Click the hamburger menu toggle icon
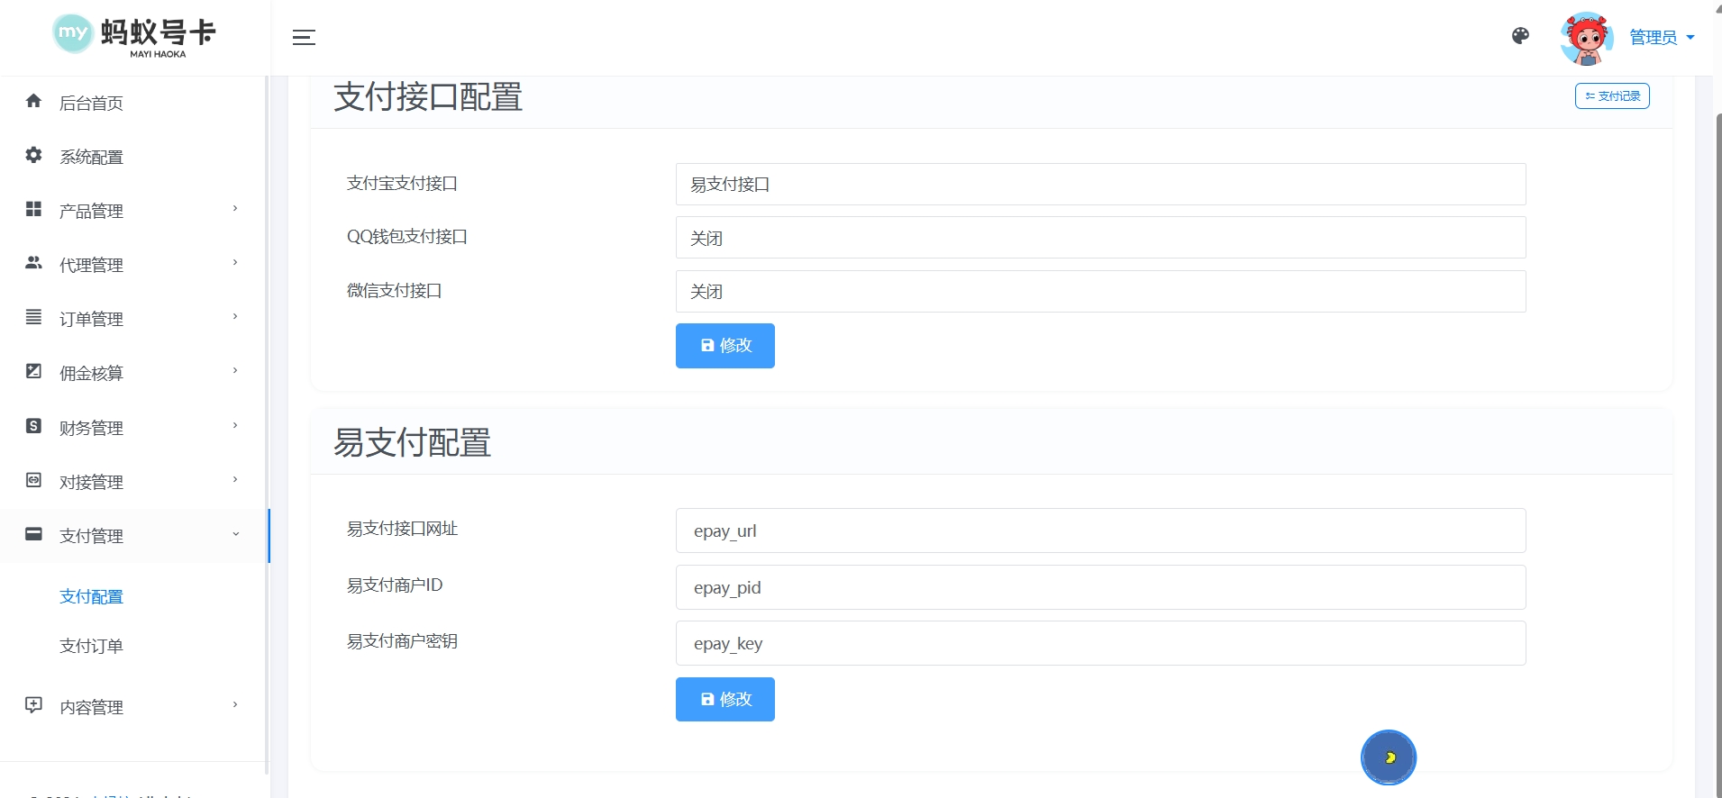1722x798 pixels. pyautogui.click(x=304, y=38)
